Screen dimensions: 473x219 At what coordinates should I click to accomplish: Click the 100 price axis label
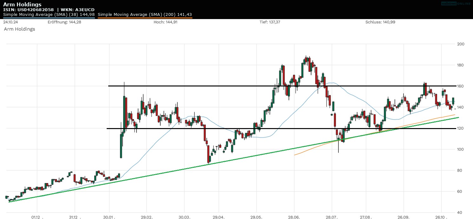[460, 149]
